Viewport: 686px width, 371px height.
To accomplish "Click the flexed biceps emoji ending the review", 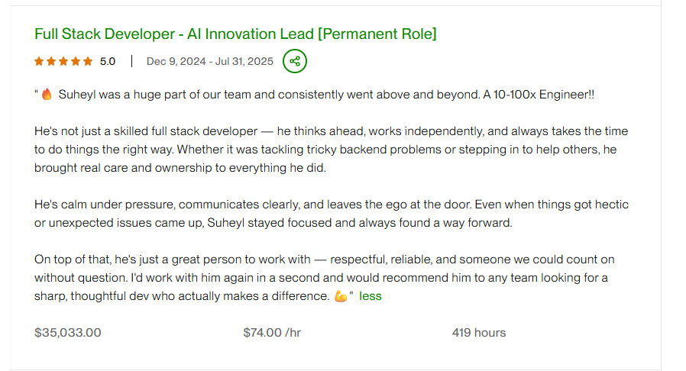I will (341, 296).
